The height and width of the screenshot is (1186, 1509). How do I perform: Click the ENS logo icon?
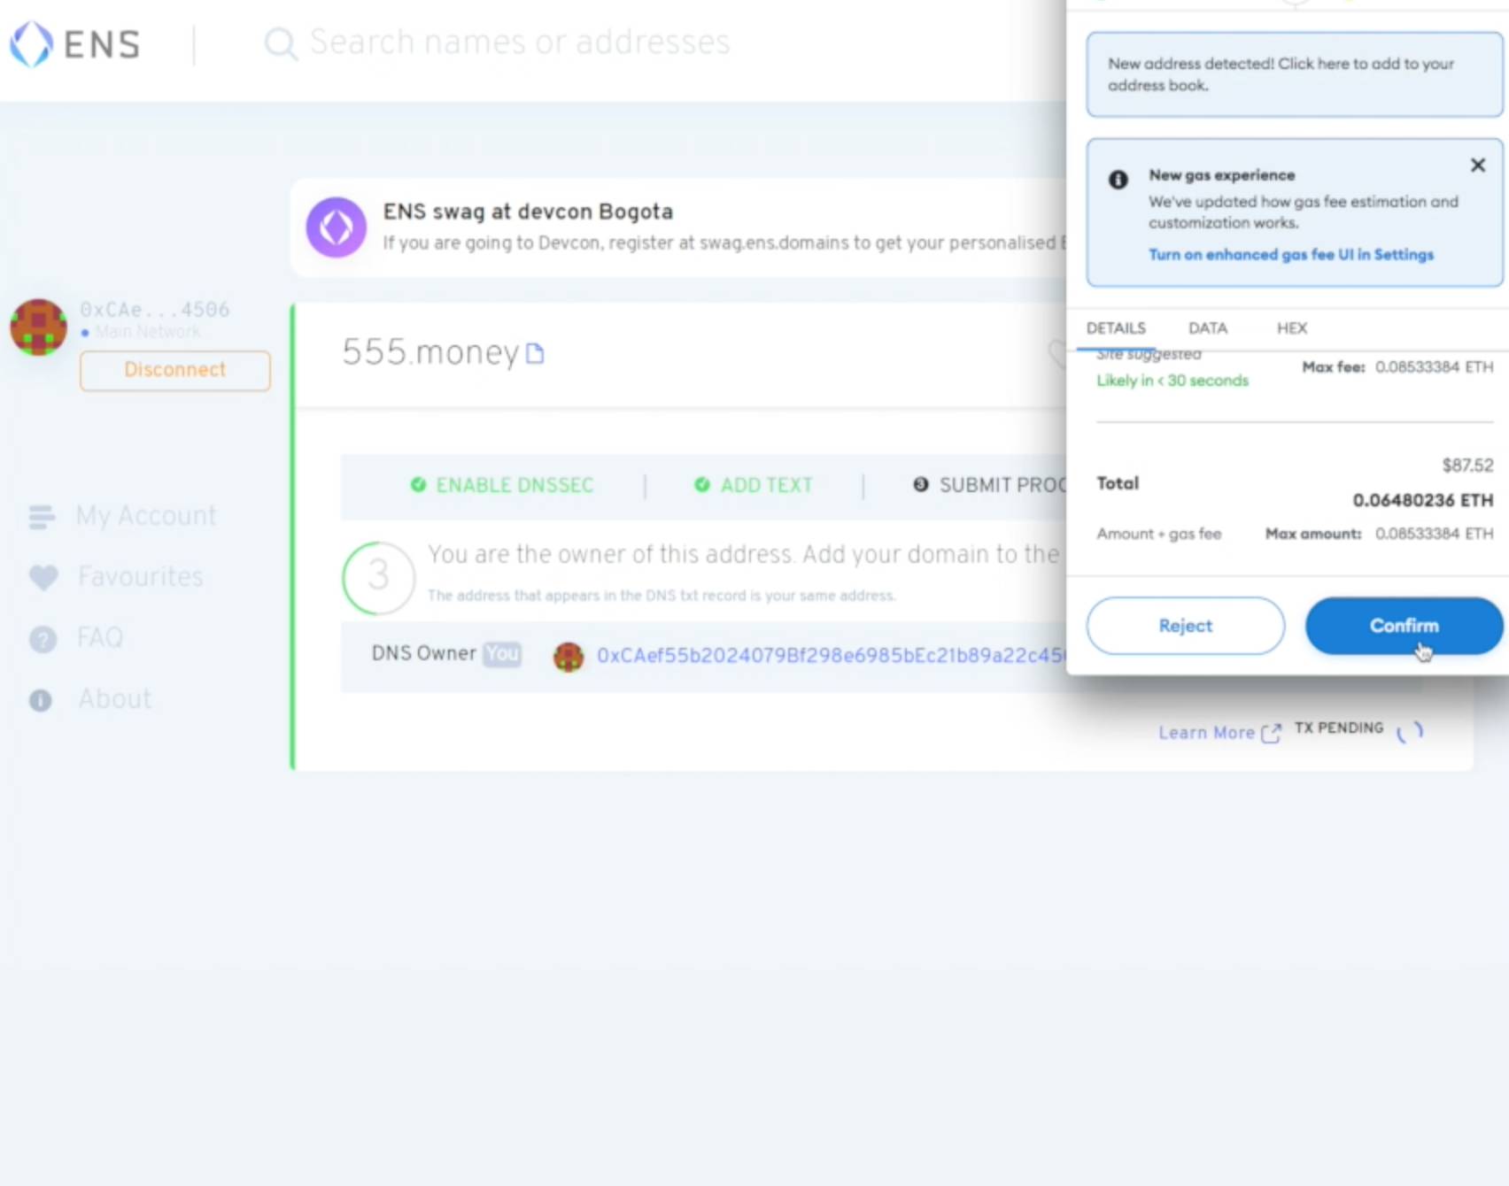(32, 44)
